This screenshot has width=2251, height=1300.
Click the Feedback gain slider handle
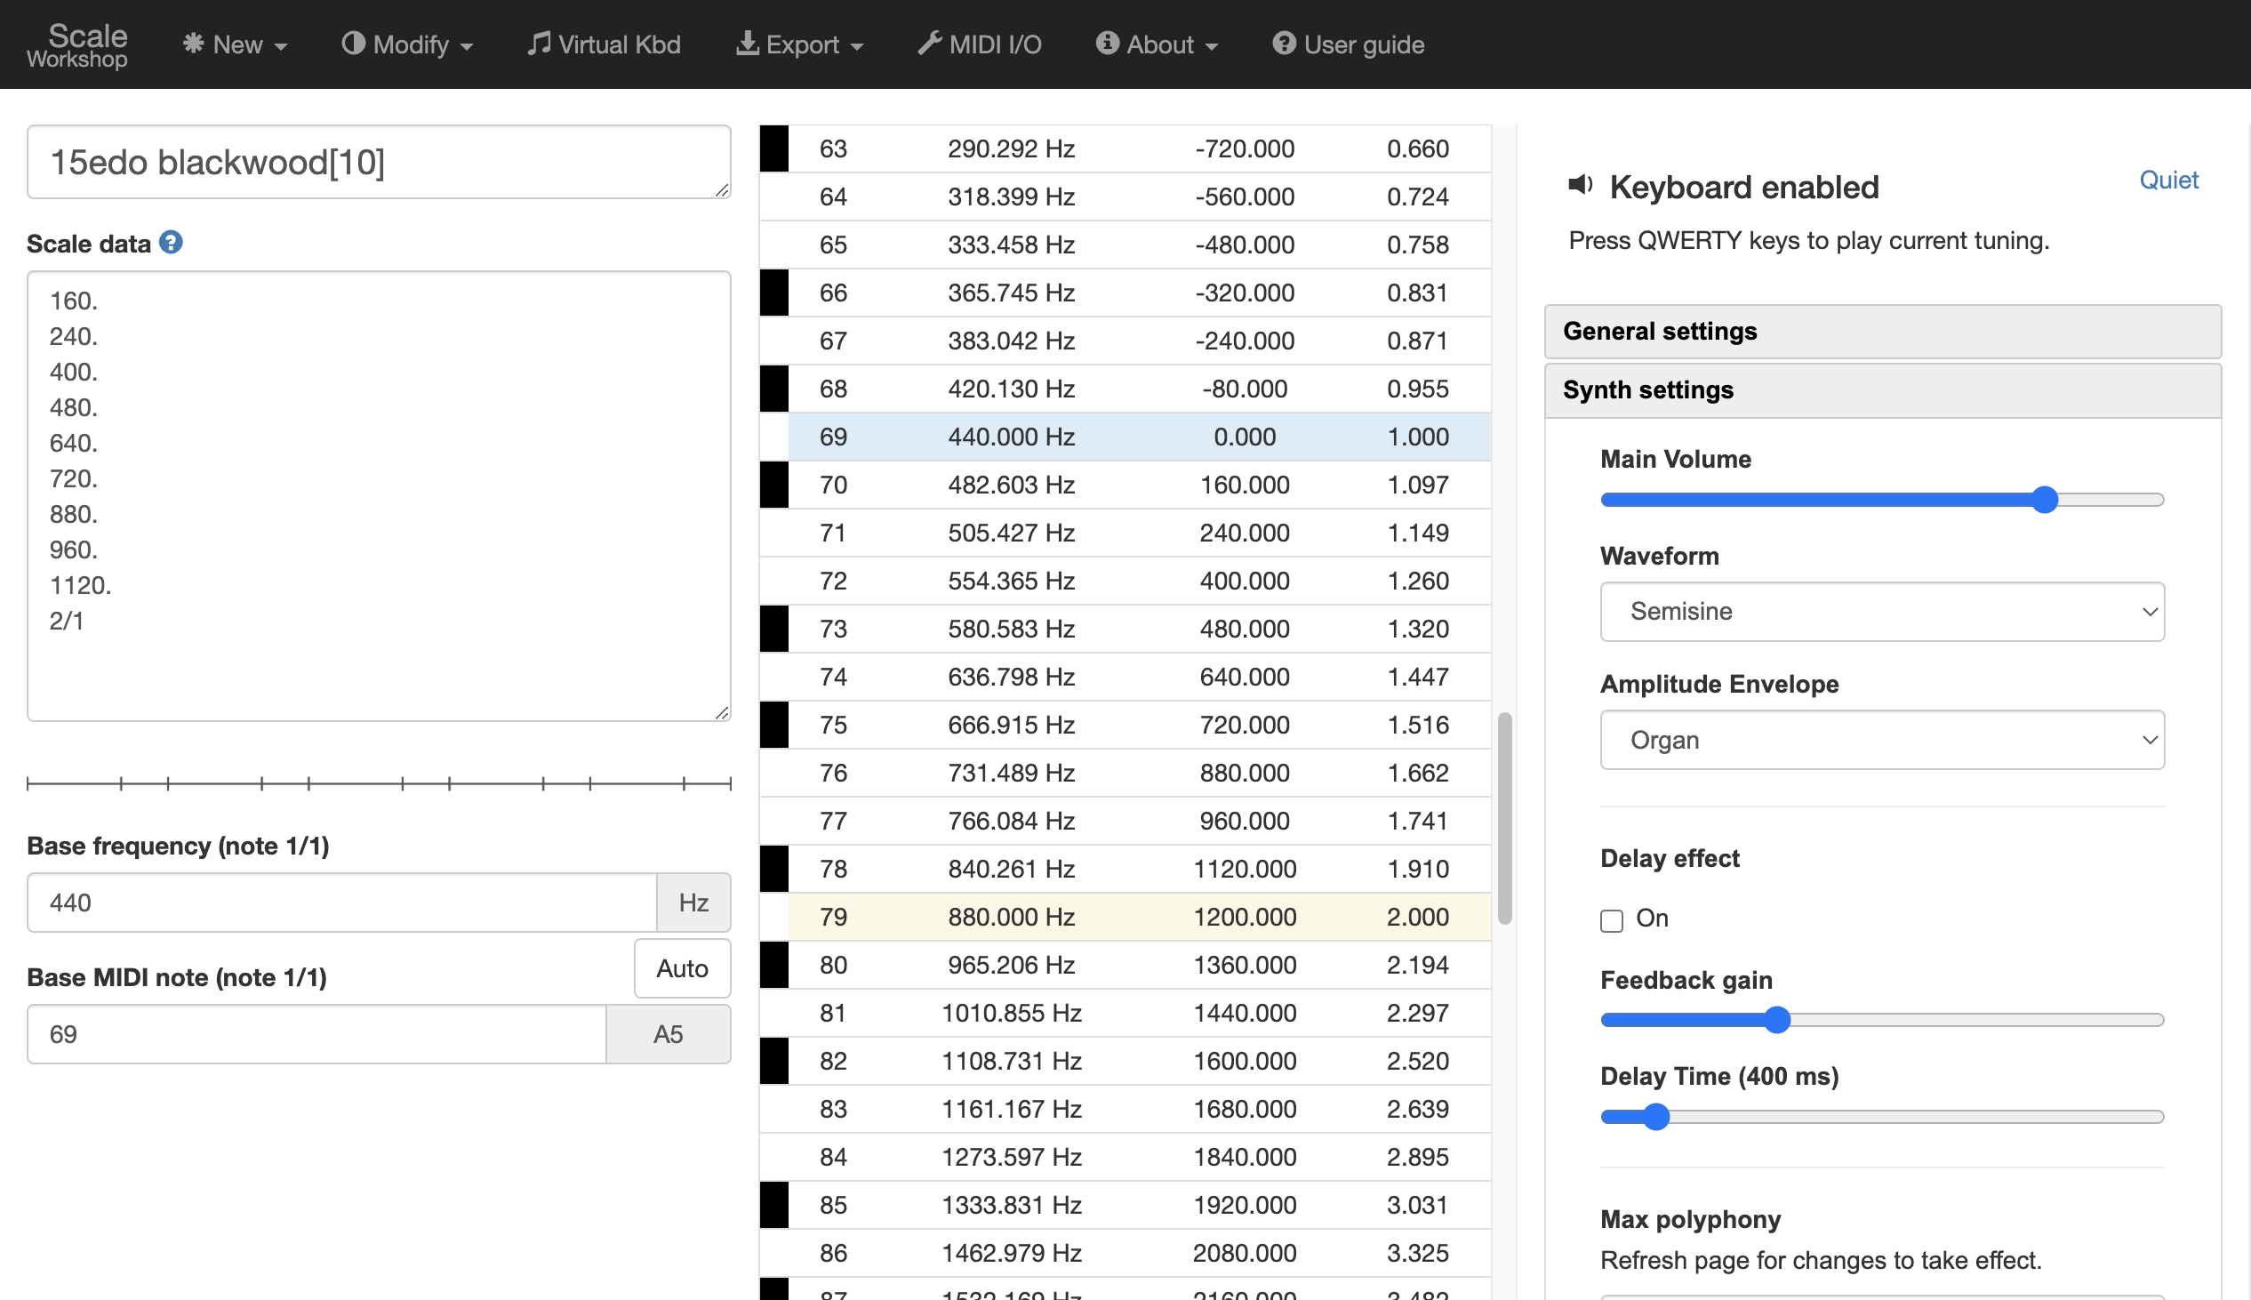pyautogui.click(x=1777, y=1020)
